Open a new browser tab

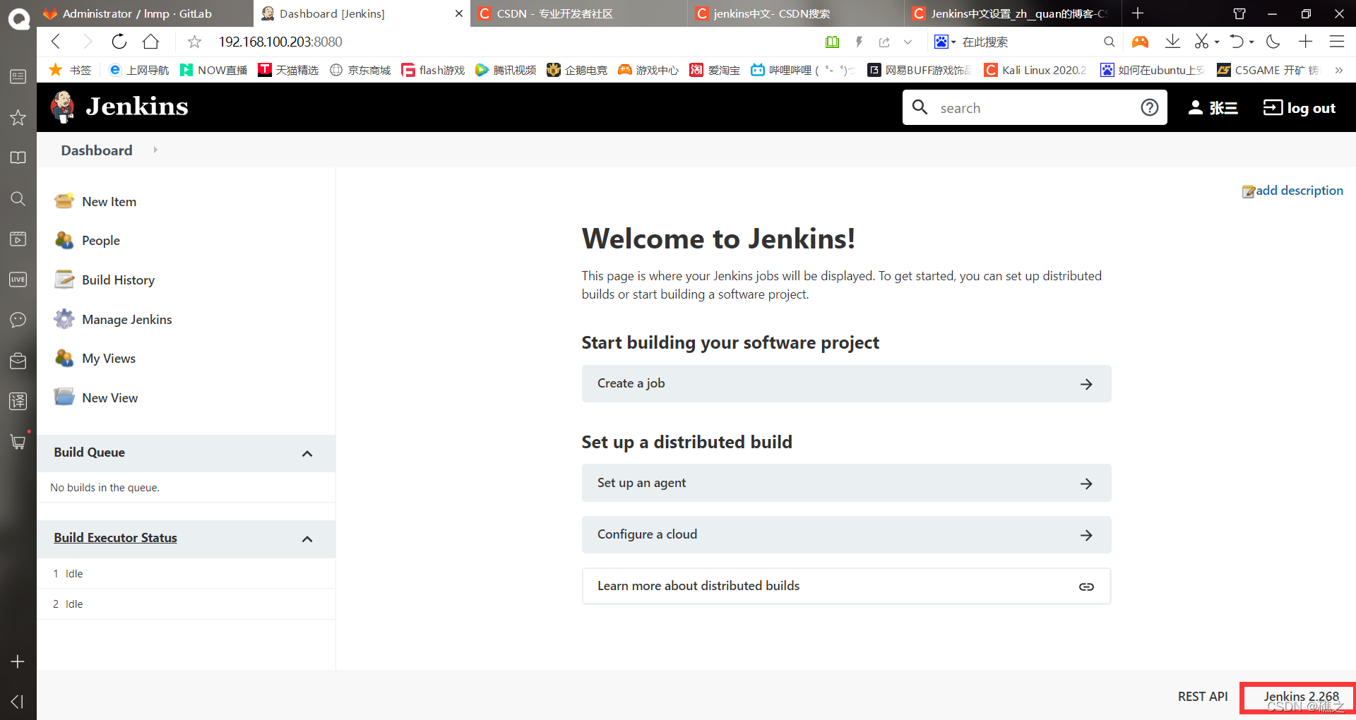1138,13
